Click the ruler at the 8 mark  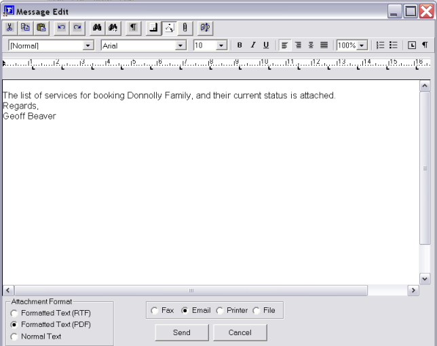click(x=211, y=62)
